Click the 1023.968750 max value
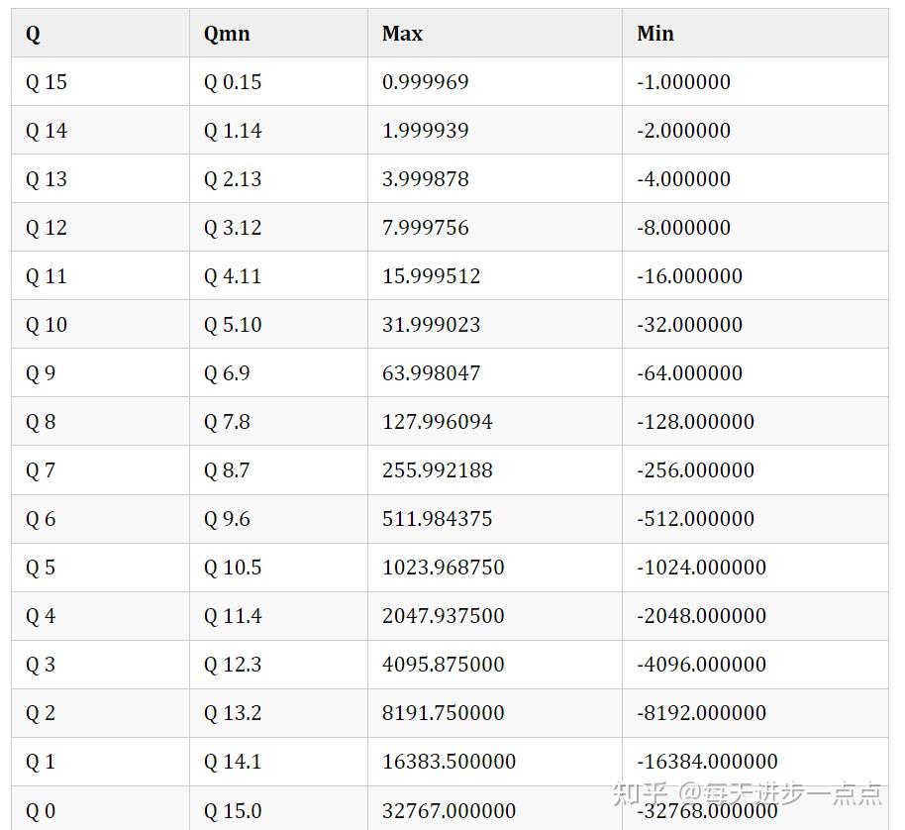 pos(444,568)
